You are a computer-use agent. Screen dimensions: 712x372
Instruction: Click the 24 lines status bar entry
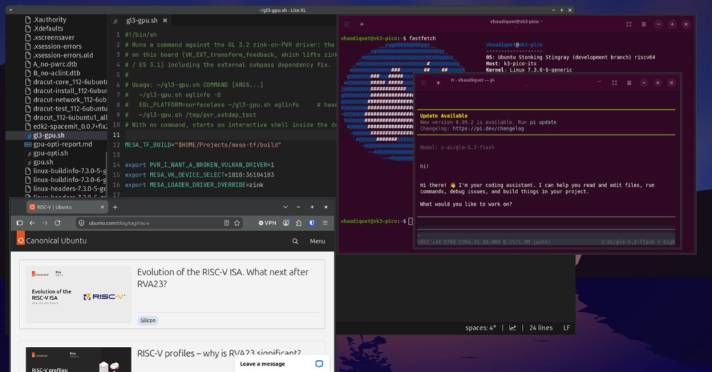tap(541, 328)
